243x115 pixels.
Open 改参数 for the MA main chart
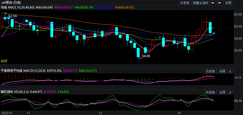pyautogui.click(x=185, y=3)
